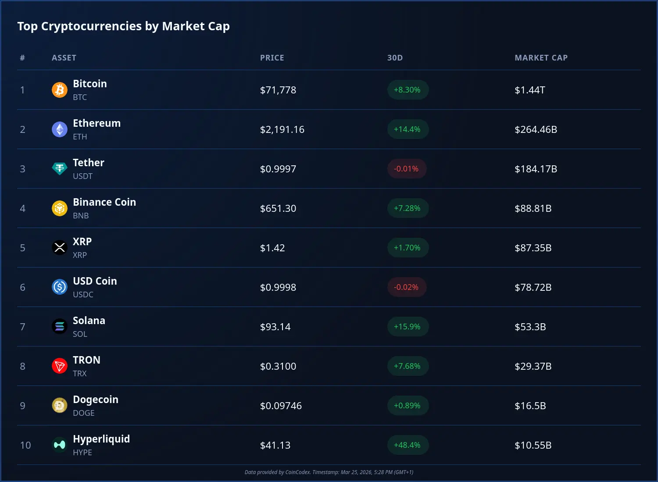658x482 pixels.
Task: Sort by the PRICE column header
Action: [x=272, y=57]
